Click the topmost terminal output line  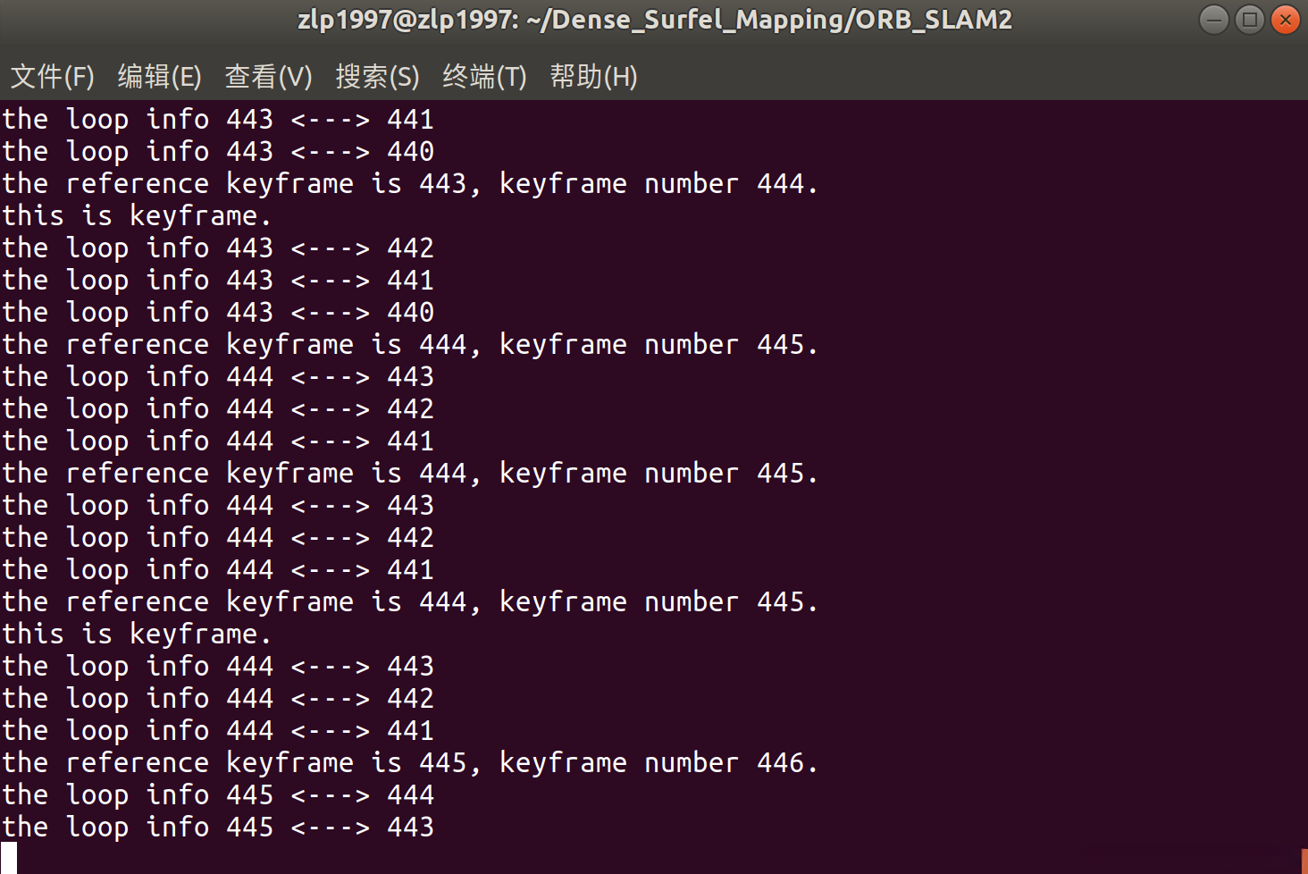point(218,120)
